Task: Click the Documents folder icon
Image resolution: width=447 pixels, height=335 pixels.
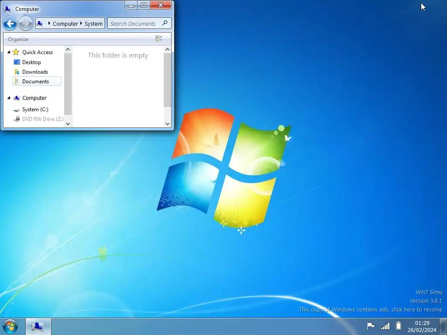Action: coord(17,82)
